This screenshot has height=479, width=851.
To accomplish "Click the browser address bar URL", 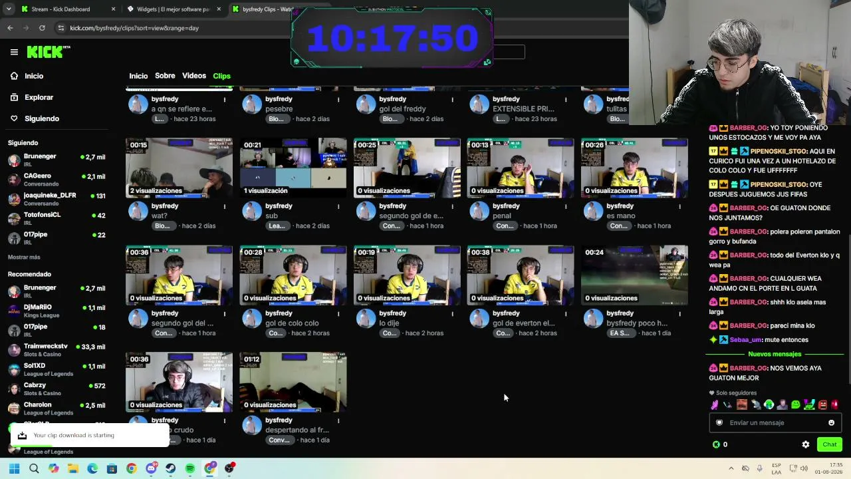I will point(134,28).
